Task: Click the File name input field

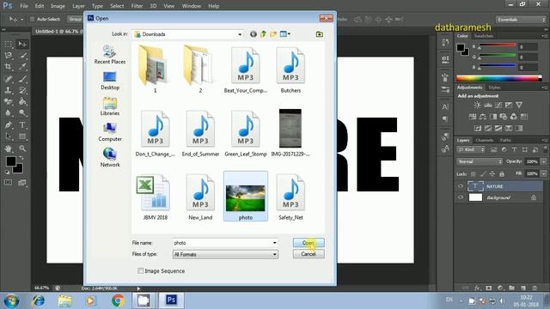Action: pos(223,243)
